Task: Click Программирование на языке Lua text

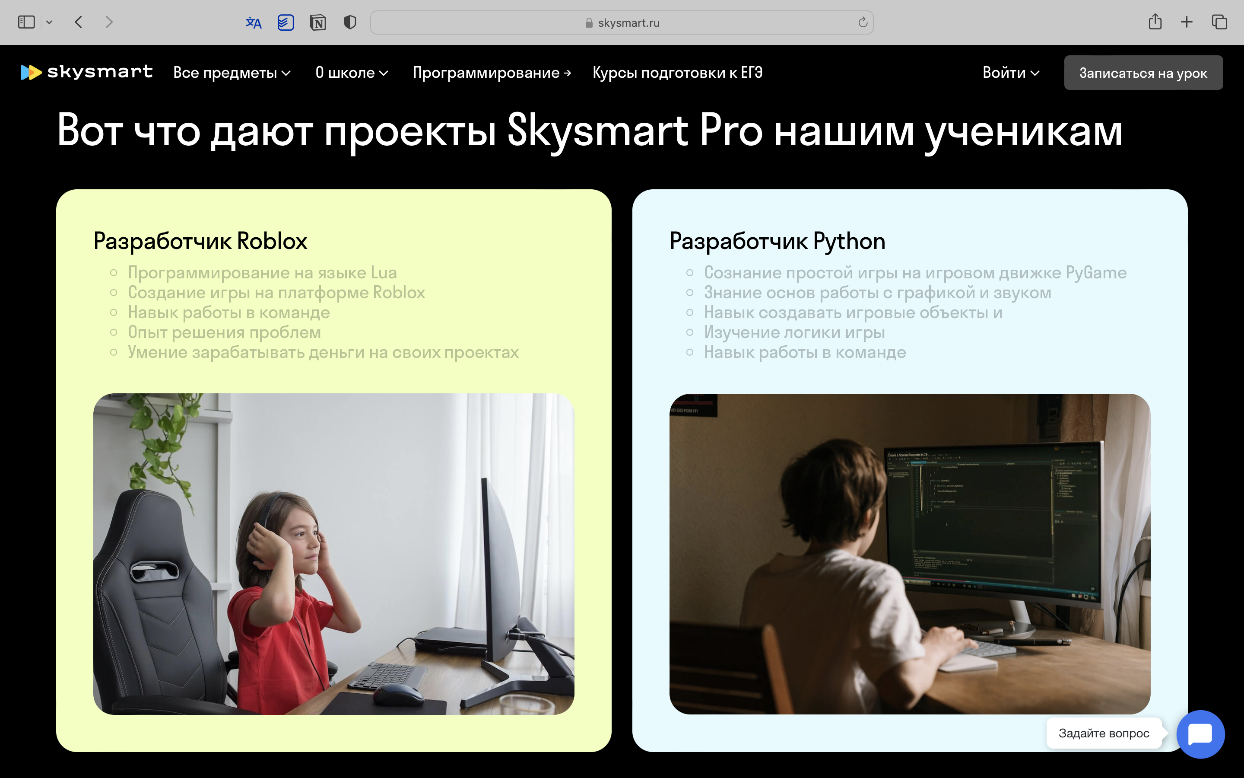Action: 262,273
